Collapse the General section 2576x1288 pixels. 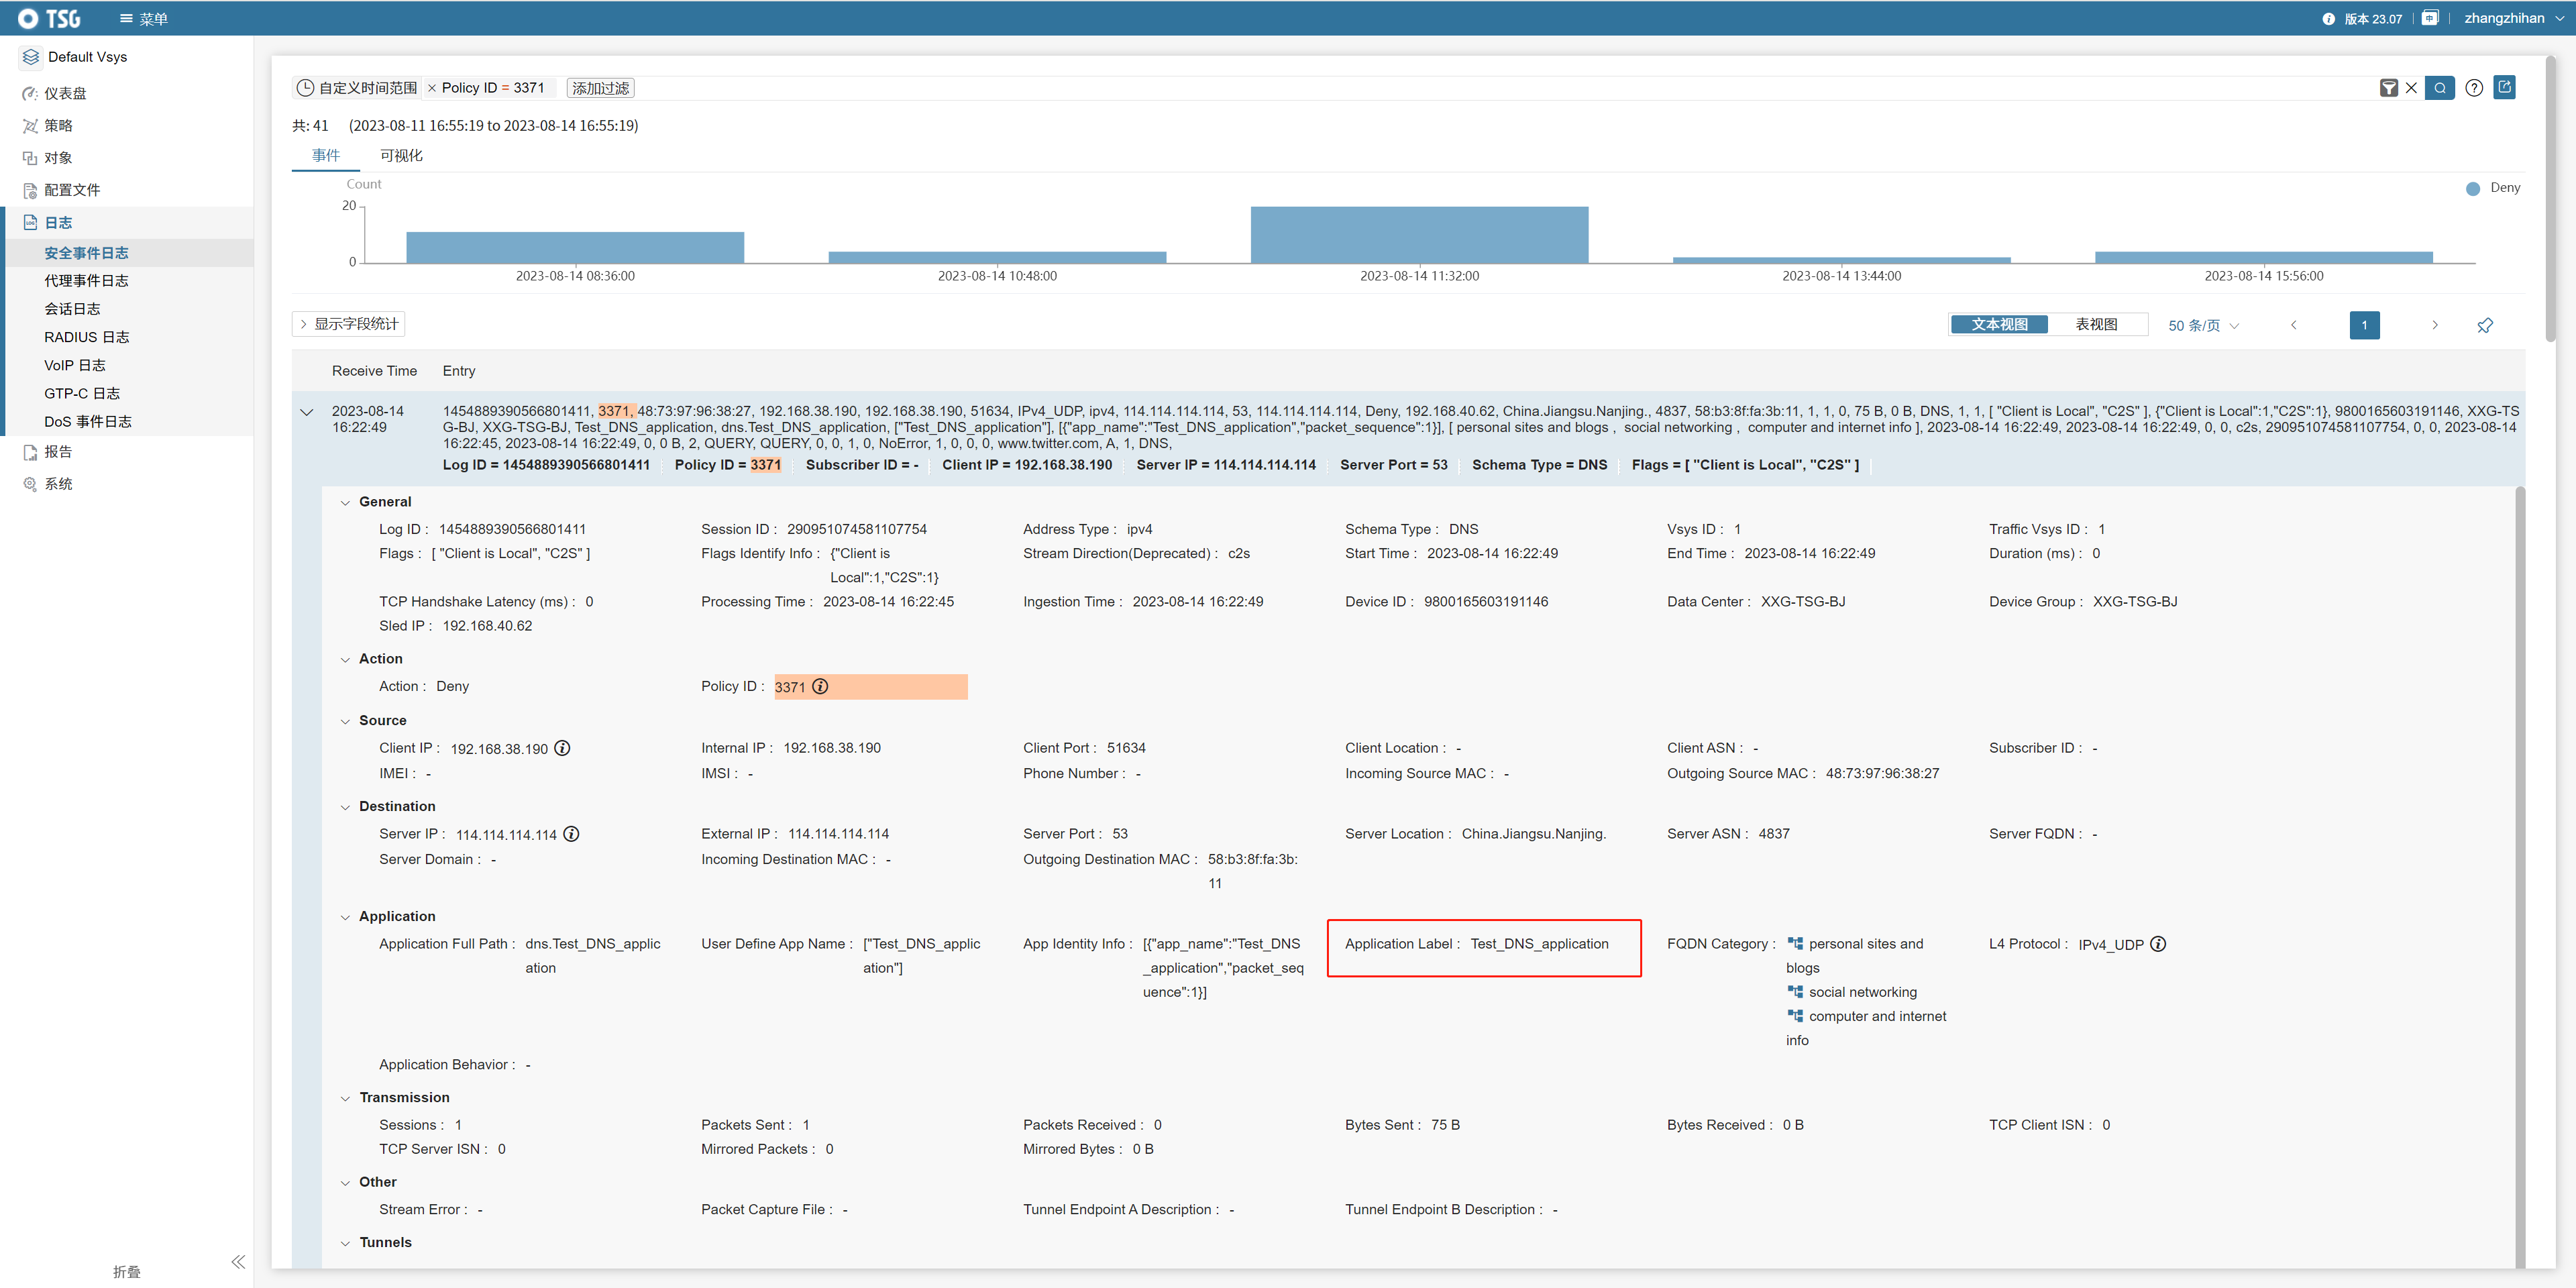[346, 503]
